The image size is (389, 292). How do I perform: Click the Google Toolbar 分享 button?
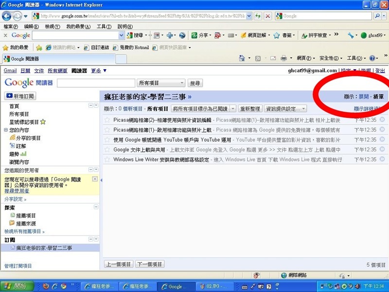pyautogui.click(x=200, y=36)
